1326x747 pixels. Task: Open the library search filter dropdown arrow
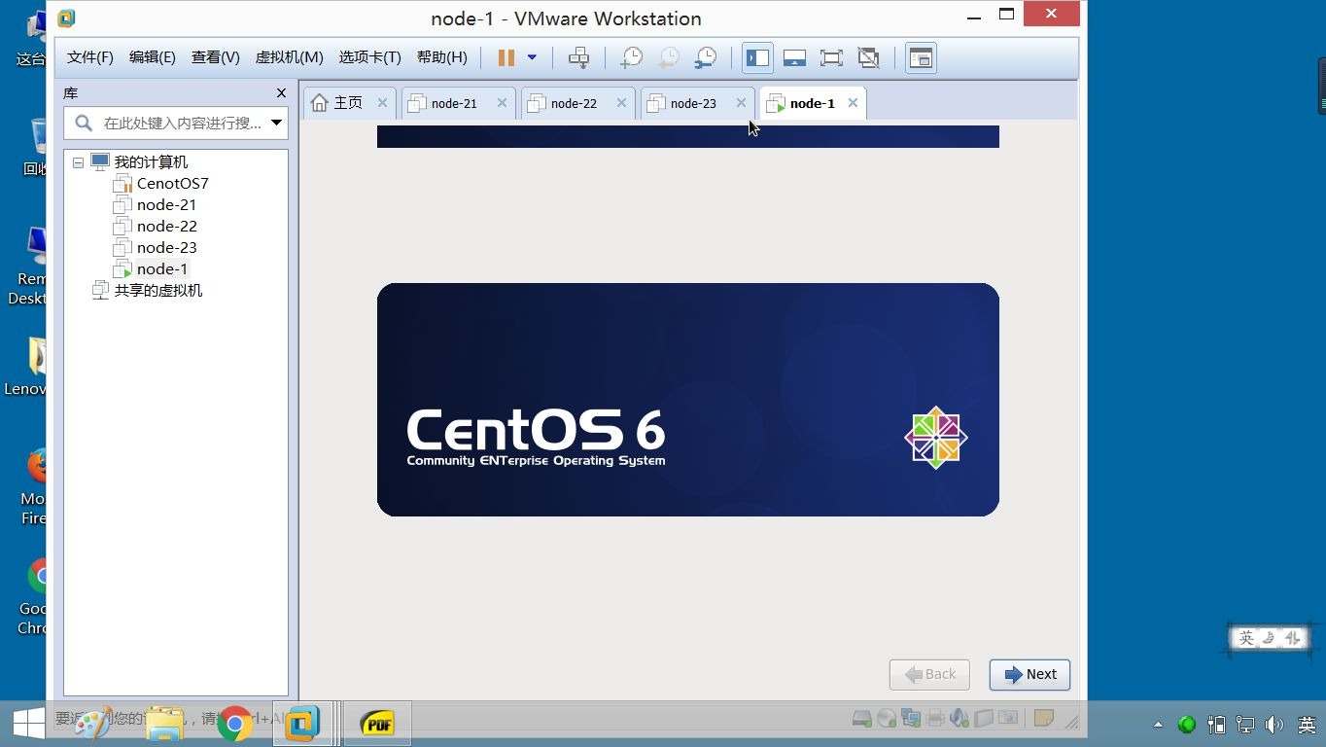click(277, 124)
